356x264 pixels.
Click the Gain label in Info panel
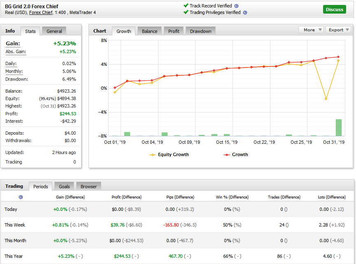point(13,43)
